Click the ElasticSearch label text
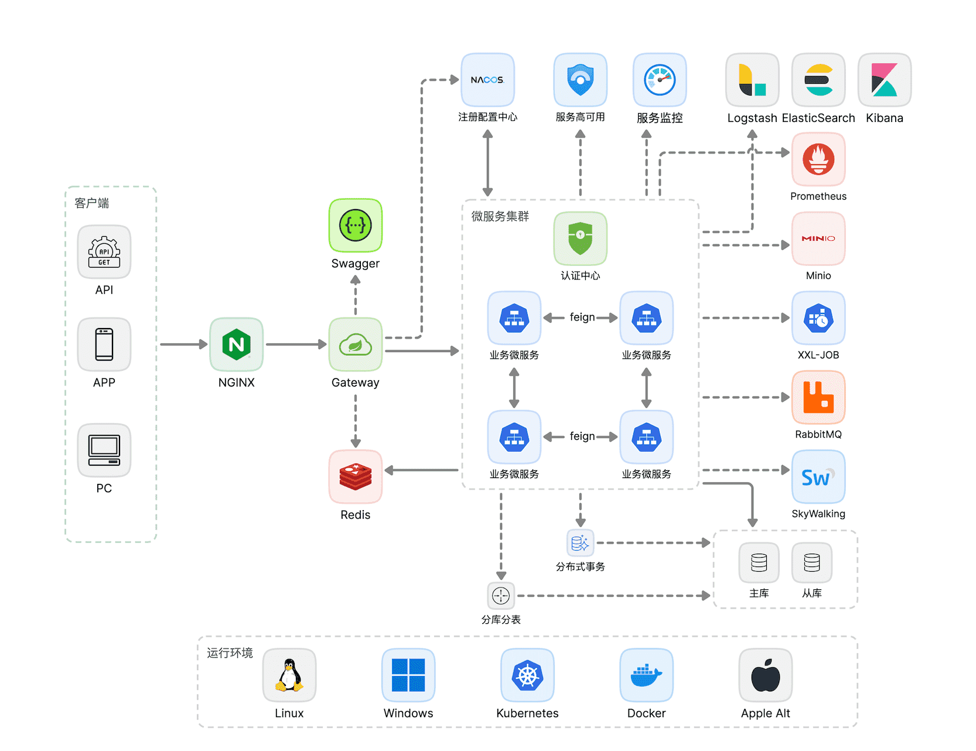 818,118
